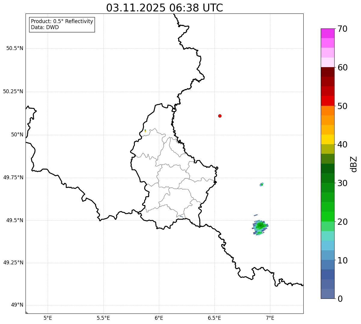The width and height of the screenshot is (361, 324).
Task: Click the slate blue bottom colorbar segment
Action: point(327,294)
